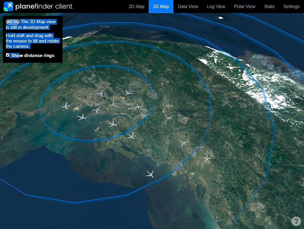Viewport: 304px width, 229px height.
Task: Click the '3D Map view is still in development' text
Action: coord(31,24)
